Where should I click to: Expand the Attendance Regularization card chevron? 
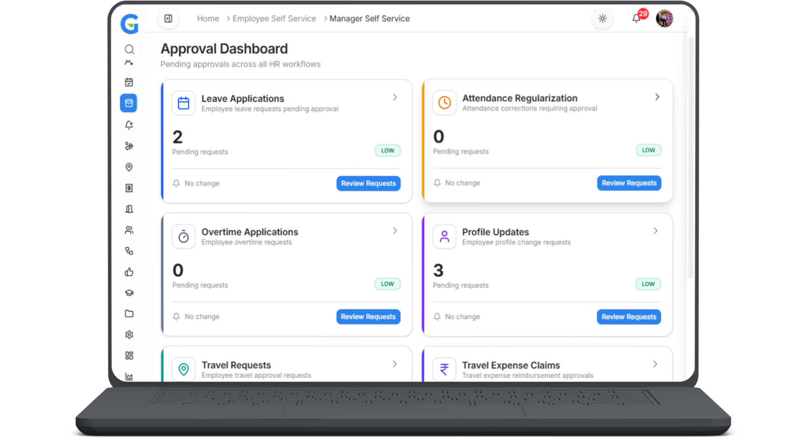pyautogui.click(x=657, y=97)
